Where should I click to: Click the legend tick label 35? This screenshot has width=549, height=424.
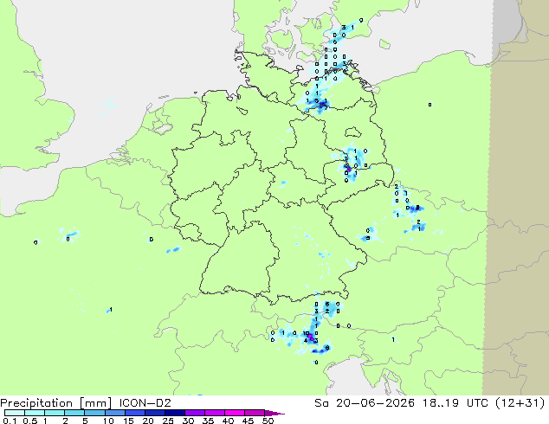tap(208, 421)
